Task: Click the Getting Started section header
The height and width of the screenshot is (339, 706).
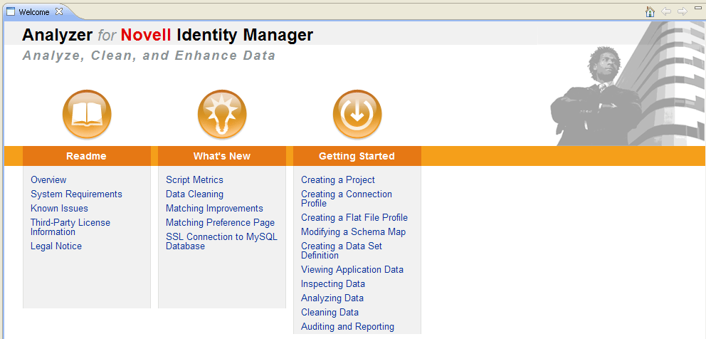Action: click(357, 156)
